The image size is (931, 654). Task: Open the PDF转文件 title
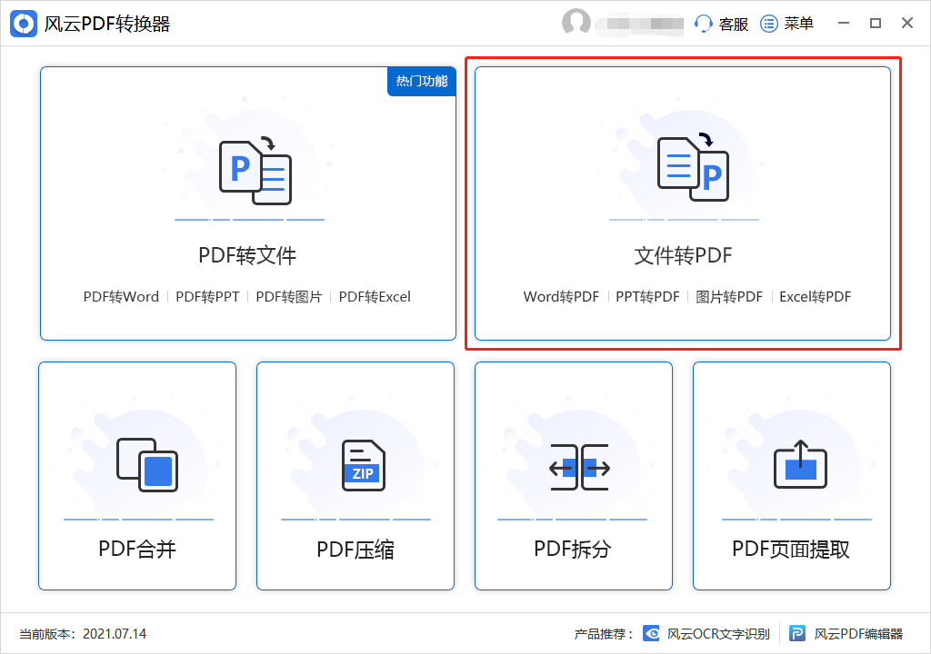247,256
